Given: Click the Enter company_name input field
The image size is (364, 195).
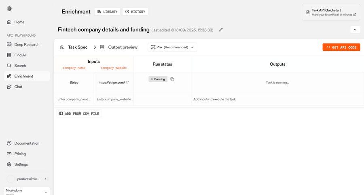Looking at the screenshot, I should [x=74, y=99].
